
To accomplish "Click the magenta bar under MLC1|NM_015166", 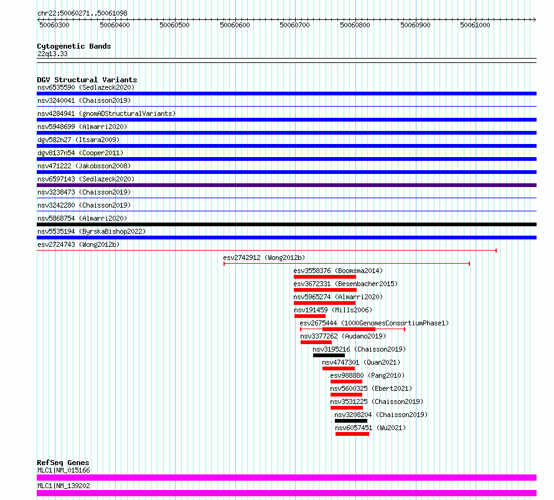I will point(286,478).
